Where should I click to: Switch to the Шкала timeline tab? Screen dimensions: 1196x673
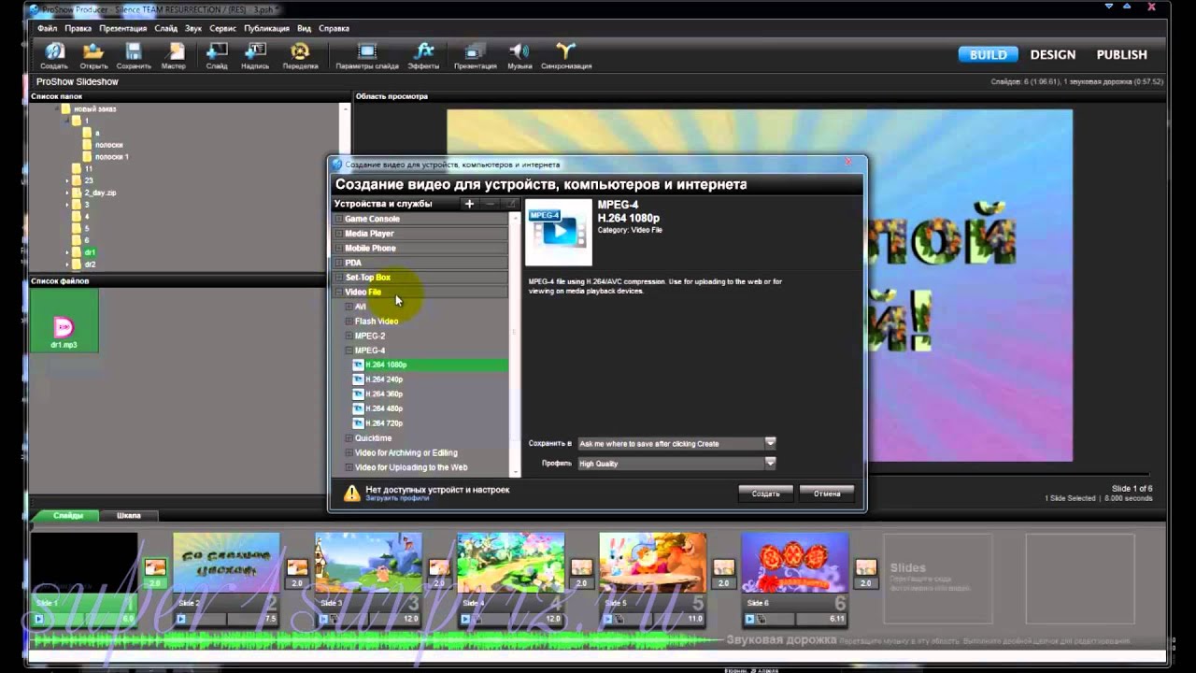(129, 515)
